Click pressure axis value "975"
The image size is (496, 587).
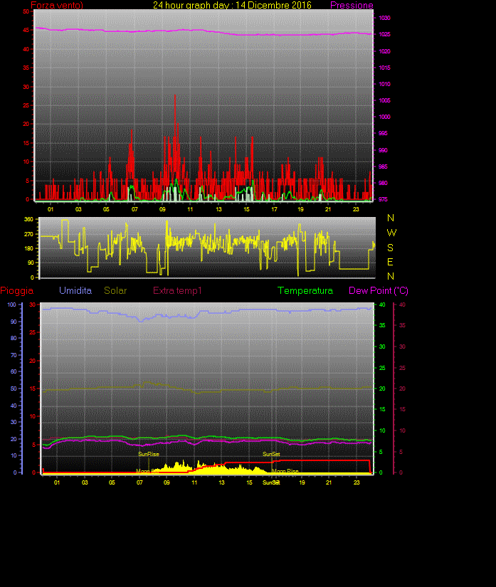pyautogui.click(x=383, y=199)
